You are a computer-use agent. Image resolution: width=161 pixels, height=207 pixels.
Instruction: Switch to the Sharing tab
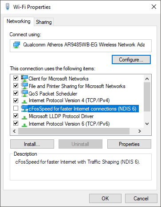[x=44, y=22]
